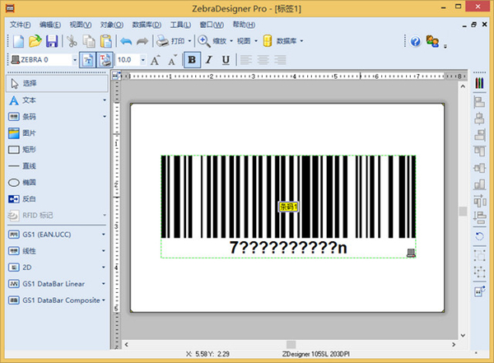Click the magnifier zoom icon

point(204,41)
